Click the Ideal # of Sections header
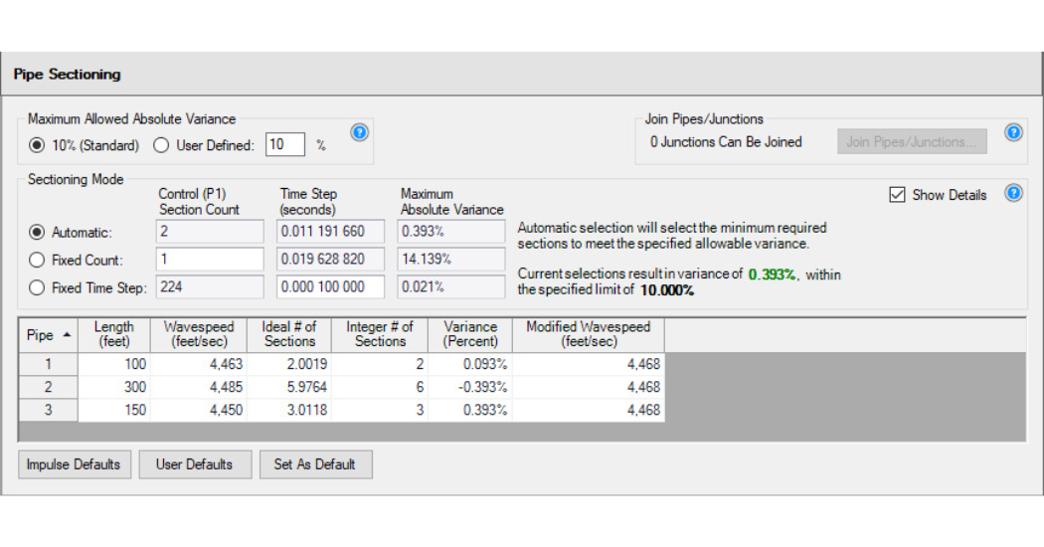The height and width of the screenshot is (547, 1044). tap(289, 335)
